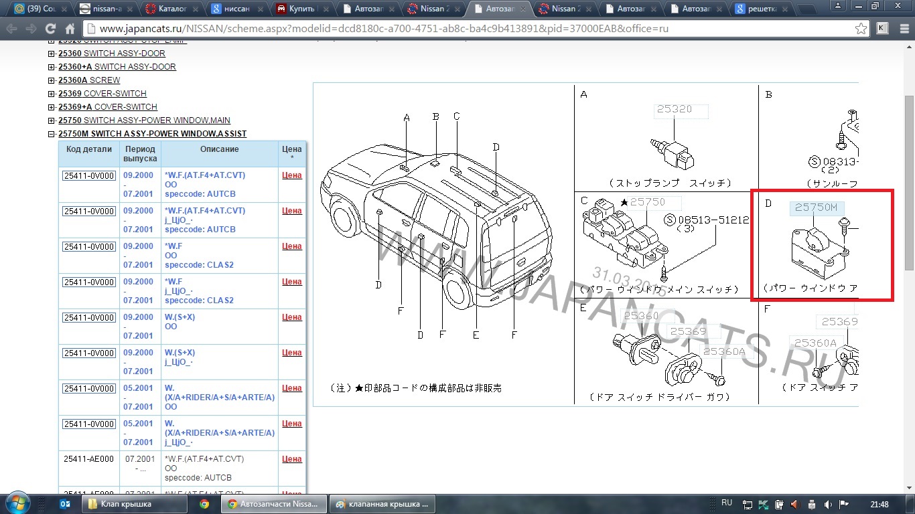Click Цена link for first AUTCB row
This screenshot has width=915, height=514.
tap(291, 175)
